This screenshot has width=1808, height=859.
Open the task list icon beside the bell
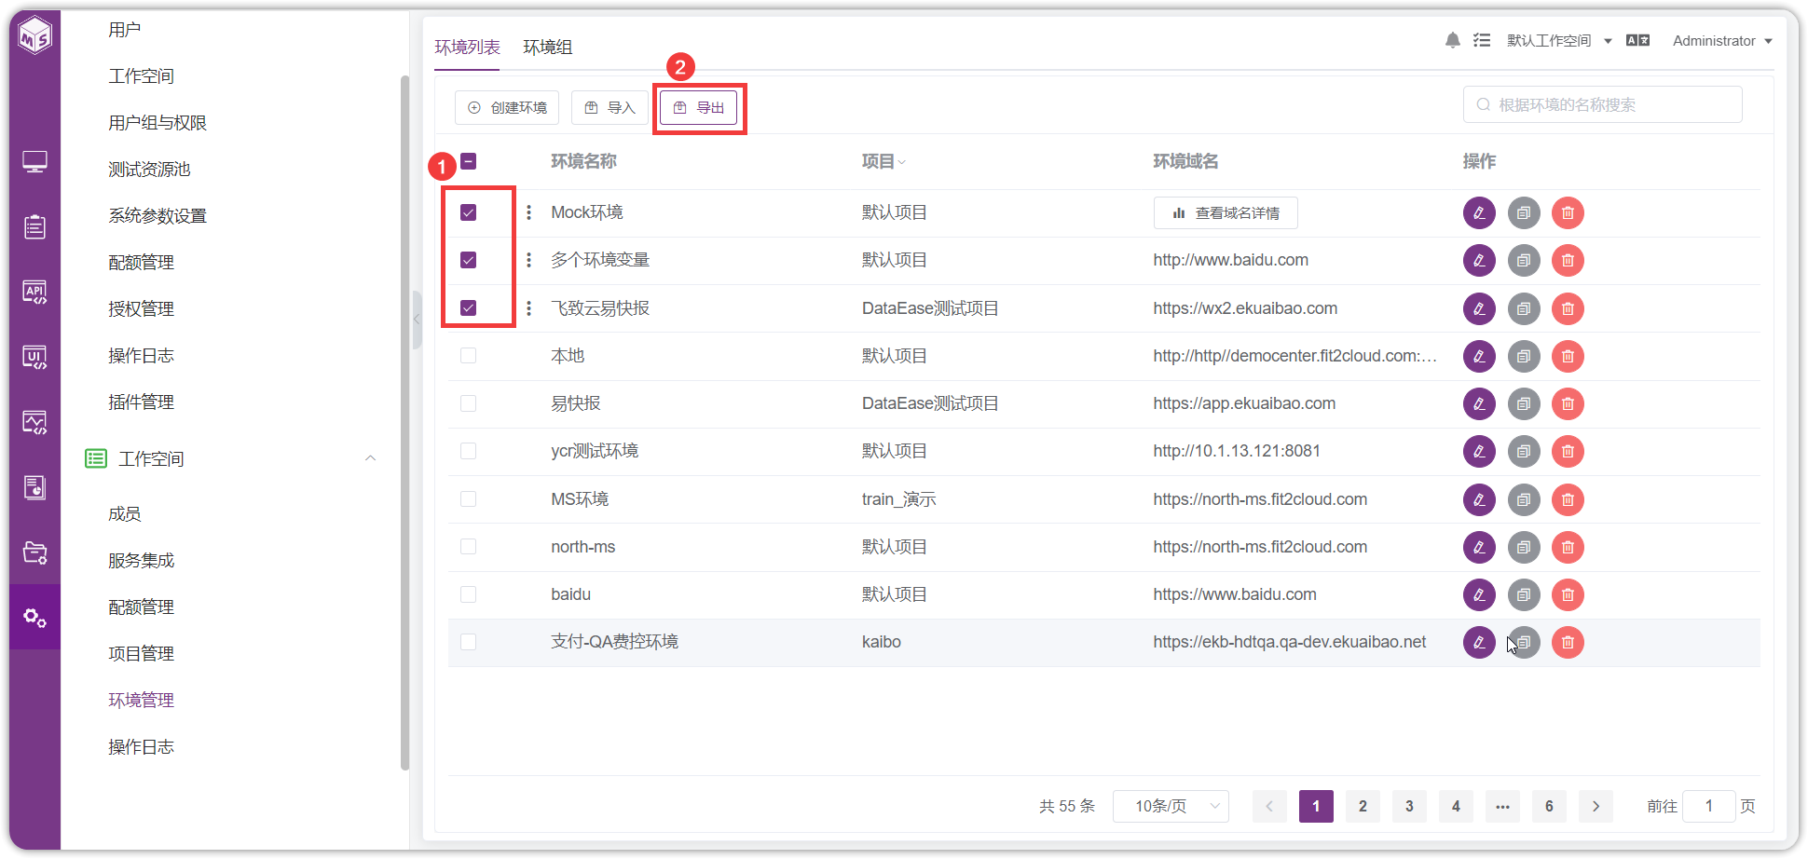coord(1482,40)
